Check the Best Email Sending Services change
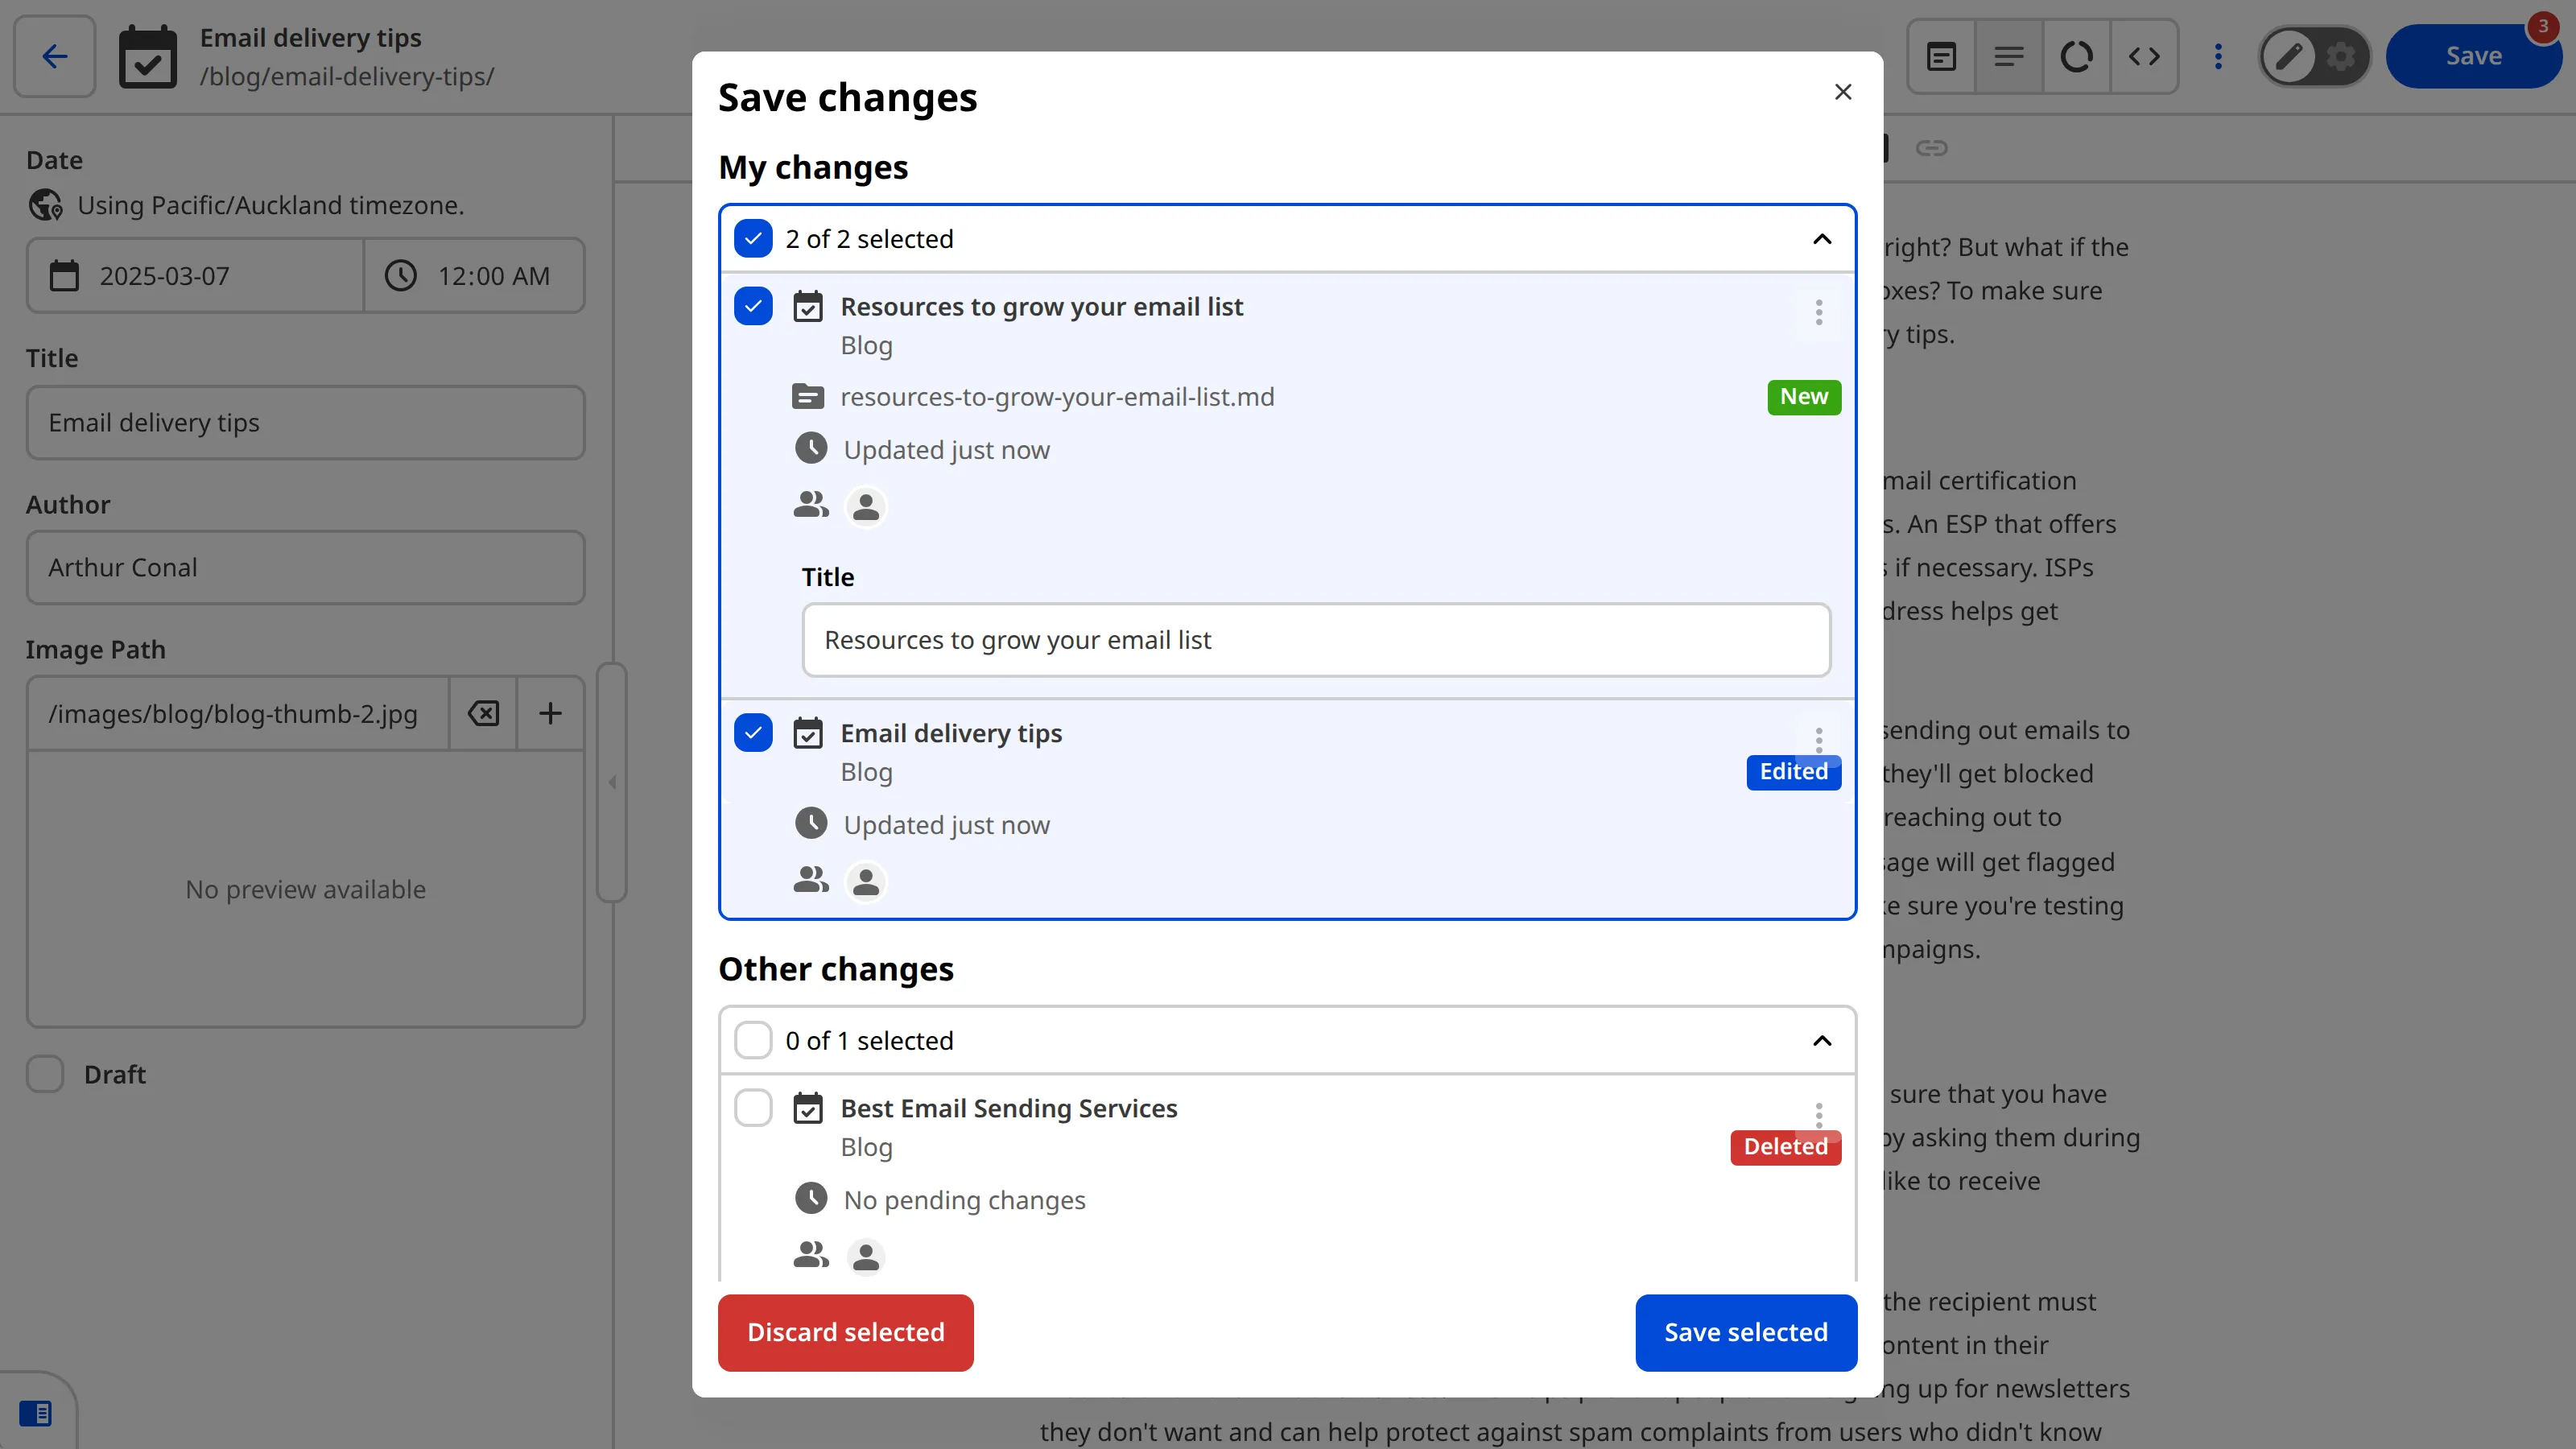This screenshot has height=1449, width=2576. (753, 1108)
